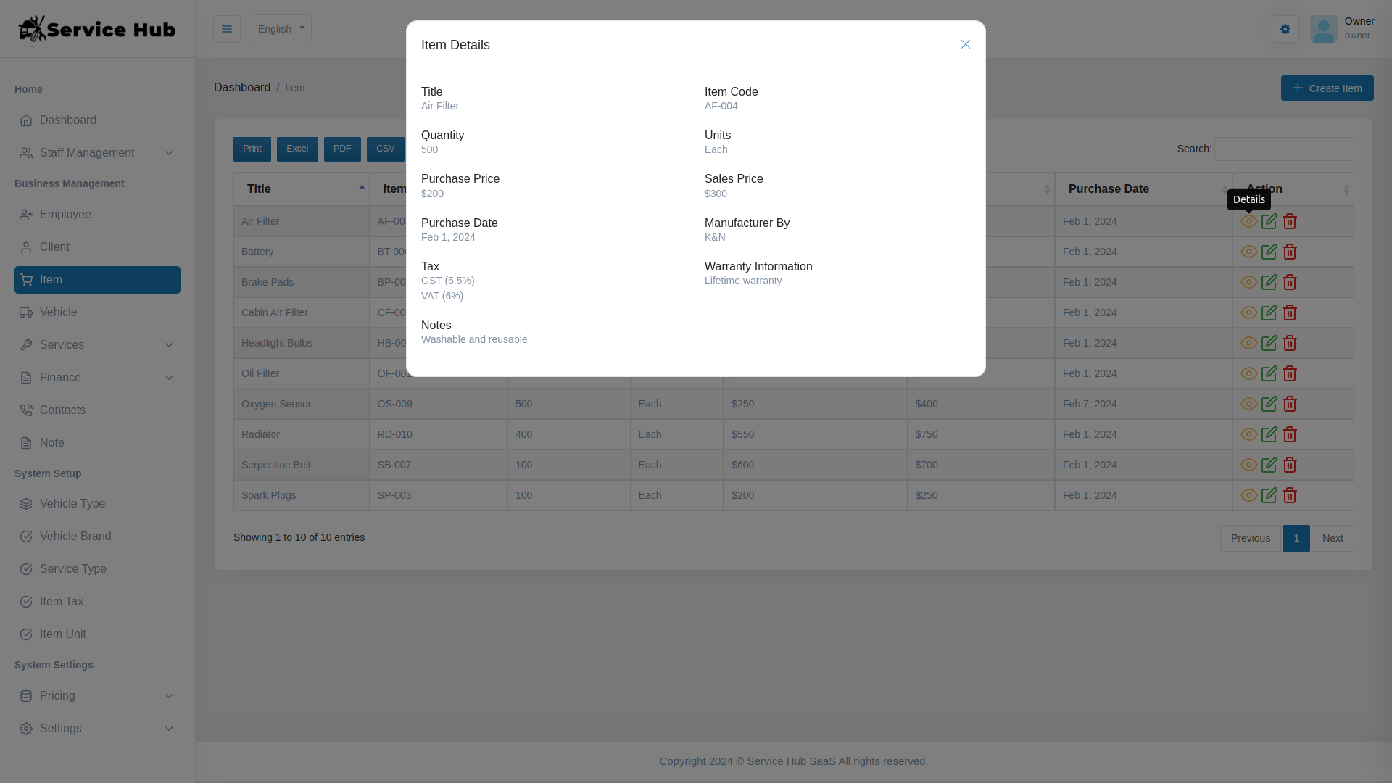This screenshot has height=783, width=1392.
Task: Delete Spark Plugs using trash icon
Action: [x=1290, y=495]
